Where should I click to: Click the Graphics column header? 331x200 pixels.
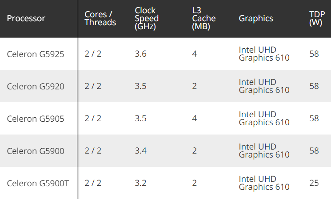click(x=256, y=19)
